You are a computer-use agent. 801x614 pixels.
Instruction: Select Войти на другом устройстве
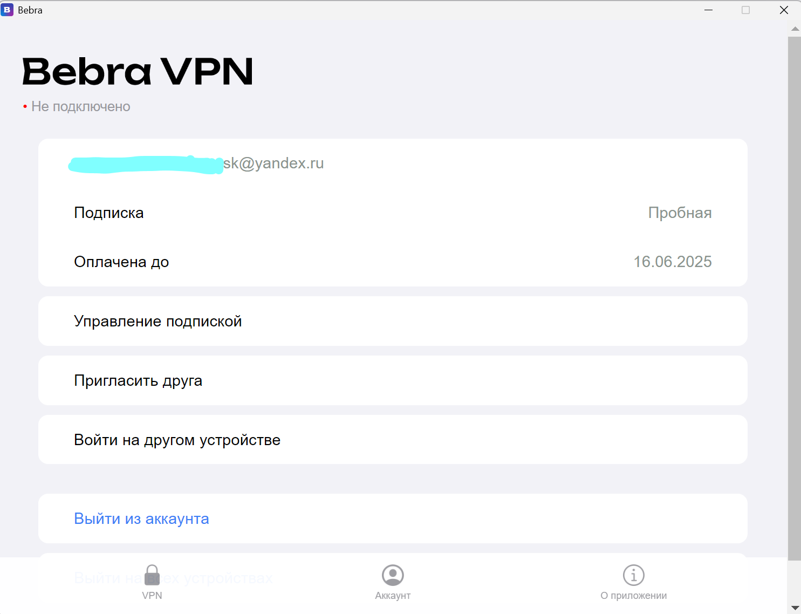click(x=177, y=440)
